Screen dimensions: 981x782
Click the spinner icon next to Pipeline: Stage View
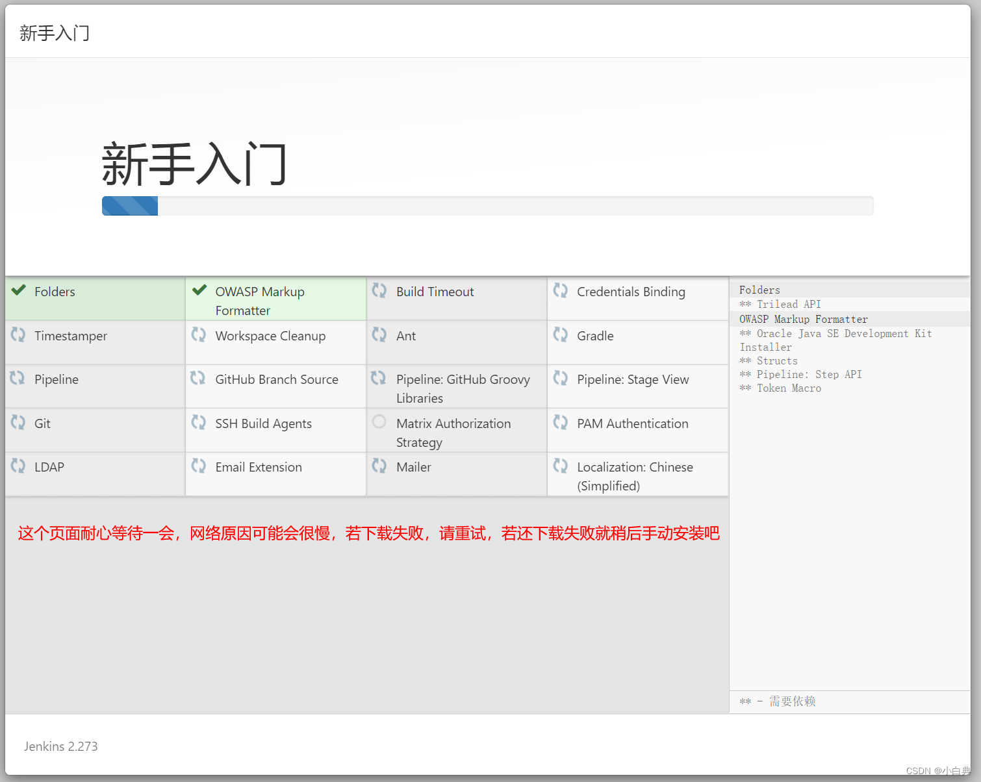560,378
